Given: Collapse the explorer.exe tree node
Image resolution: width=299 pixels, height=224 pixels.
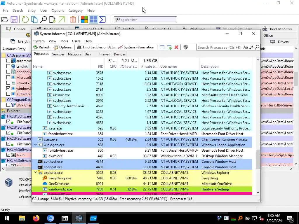Looking at the screenshot, I should point(35,172).
